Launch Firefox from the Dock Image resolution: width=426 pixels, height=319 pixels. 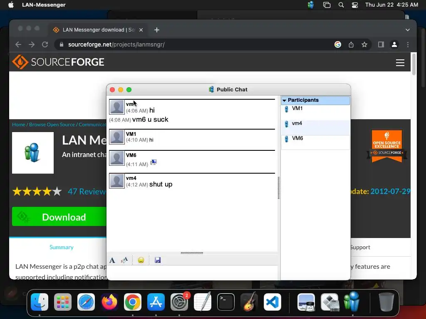pos(109,302)
